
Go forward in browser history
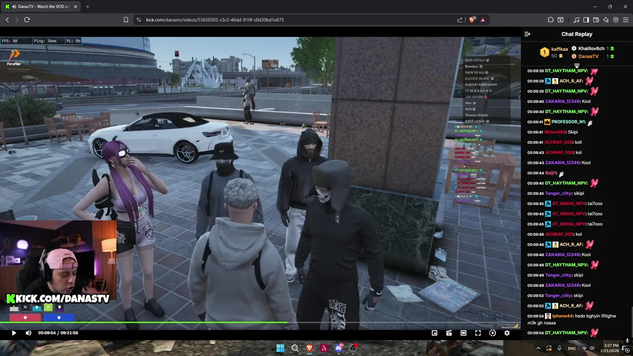[17, 20]
